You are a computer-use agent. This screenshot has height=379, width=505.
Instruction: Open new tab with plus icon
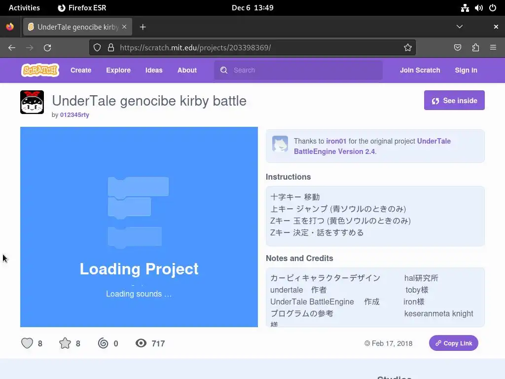click(143, 27)
